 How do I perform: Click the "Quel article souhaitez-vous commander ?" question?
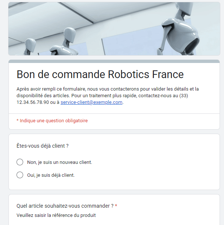pyautogui.click(x=65, y=206)
